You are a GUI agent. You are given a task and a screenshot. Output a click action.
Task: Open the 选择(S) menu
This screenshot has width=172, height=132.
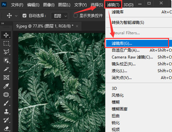click(x=97, y=5)
